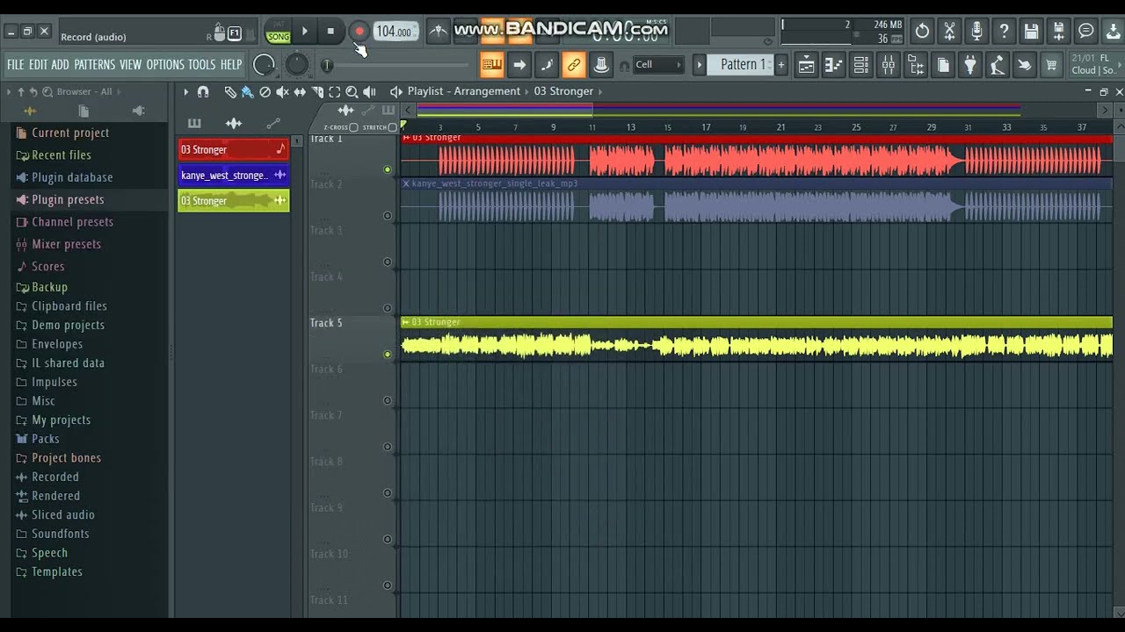Click the microphone one-click recording icon
Viewport: 1125px width, 632px height.
976,32
